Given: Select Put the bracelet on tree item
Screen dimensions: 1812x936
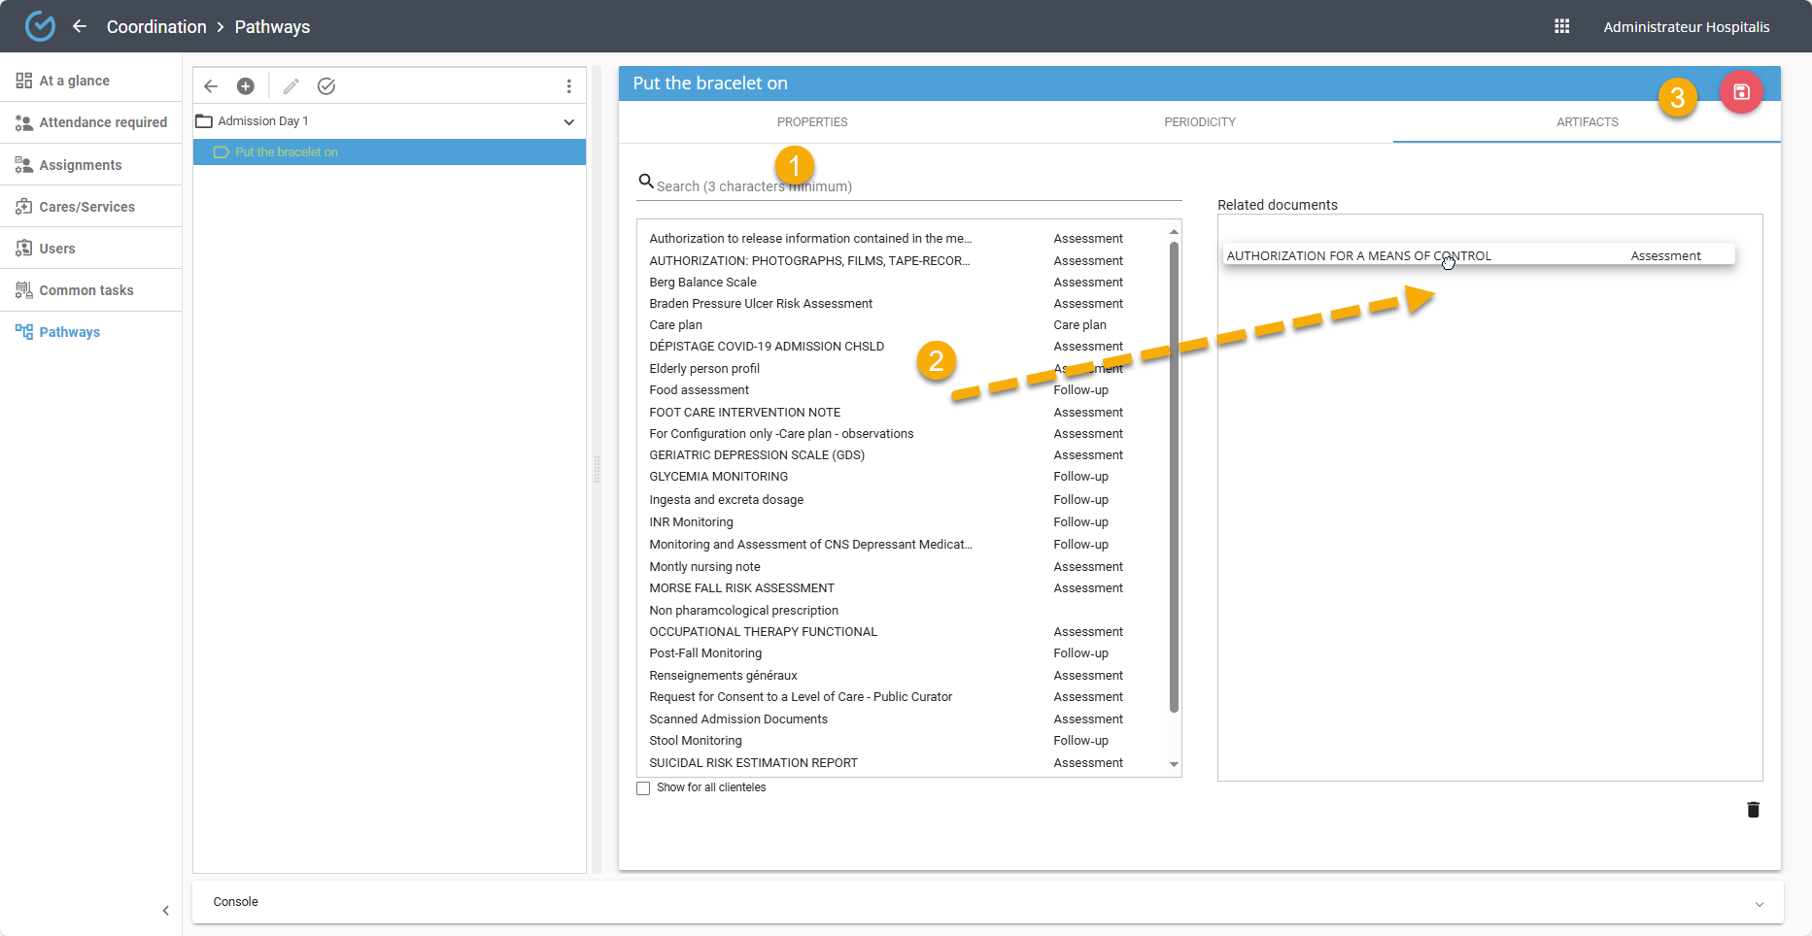Looking at the screenshot, I should (287, 152).
